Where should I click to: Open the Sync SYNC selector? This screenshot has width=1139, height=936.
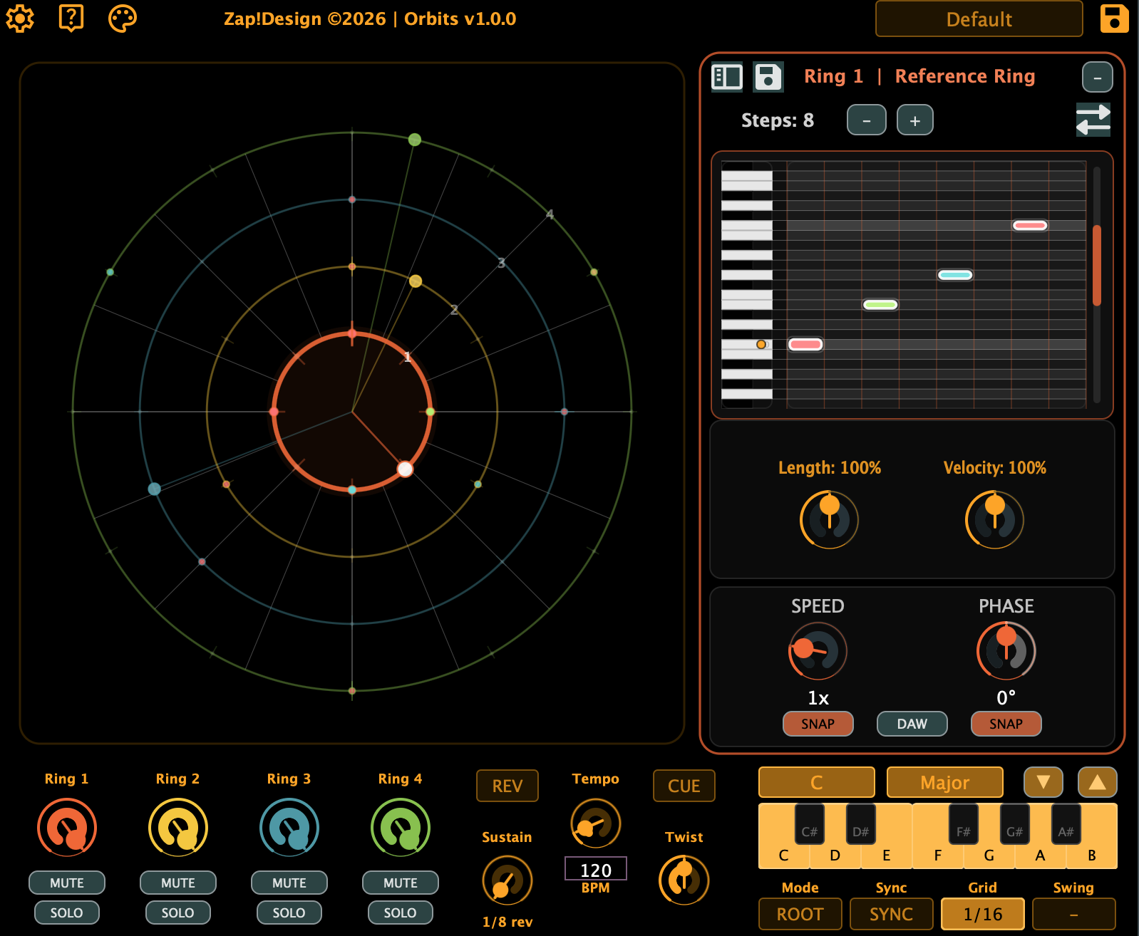[892, 914]
